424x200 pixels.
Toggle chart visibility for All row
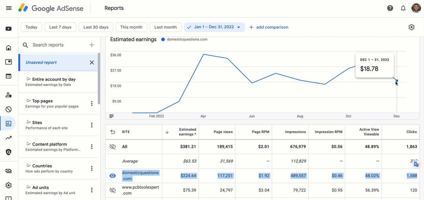(x=112, y=147)
